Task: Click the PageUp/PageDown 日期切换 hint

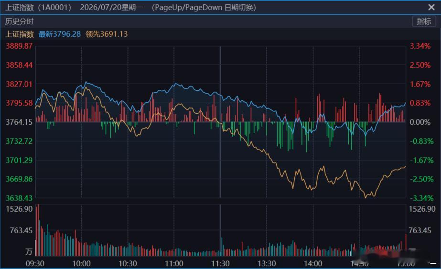Action: point(204,7)
